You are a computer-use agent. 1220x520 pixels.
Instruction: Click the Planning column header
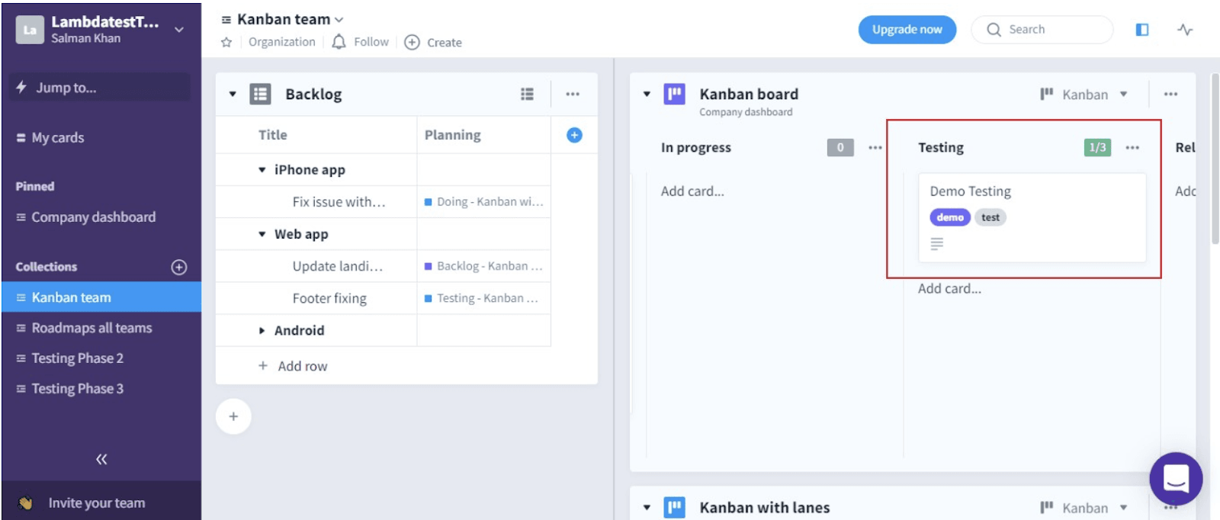(453, 135)
